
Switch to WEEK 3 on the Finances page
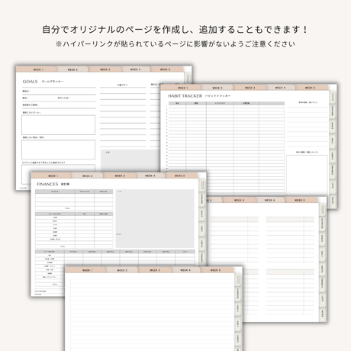click(x=120, y=175)
